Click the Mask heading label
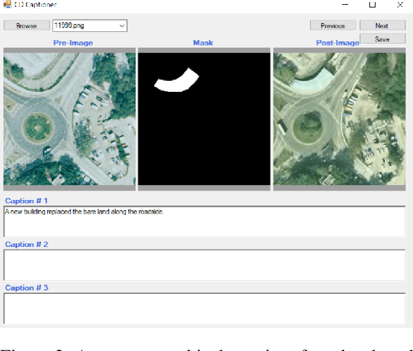This screenshot has width=413, height=351. pos(203,43)
